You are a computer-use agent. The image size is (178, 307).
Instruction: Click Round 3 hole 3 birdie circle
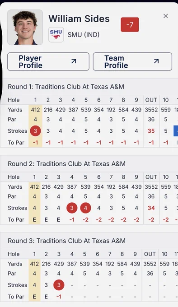[x=59, y=285]
